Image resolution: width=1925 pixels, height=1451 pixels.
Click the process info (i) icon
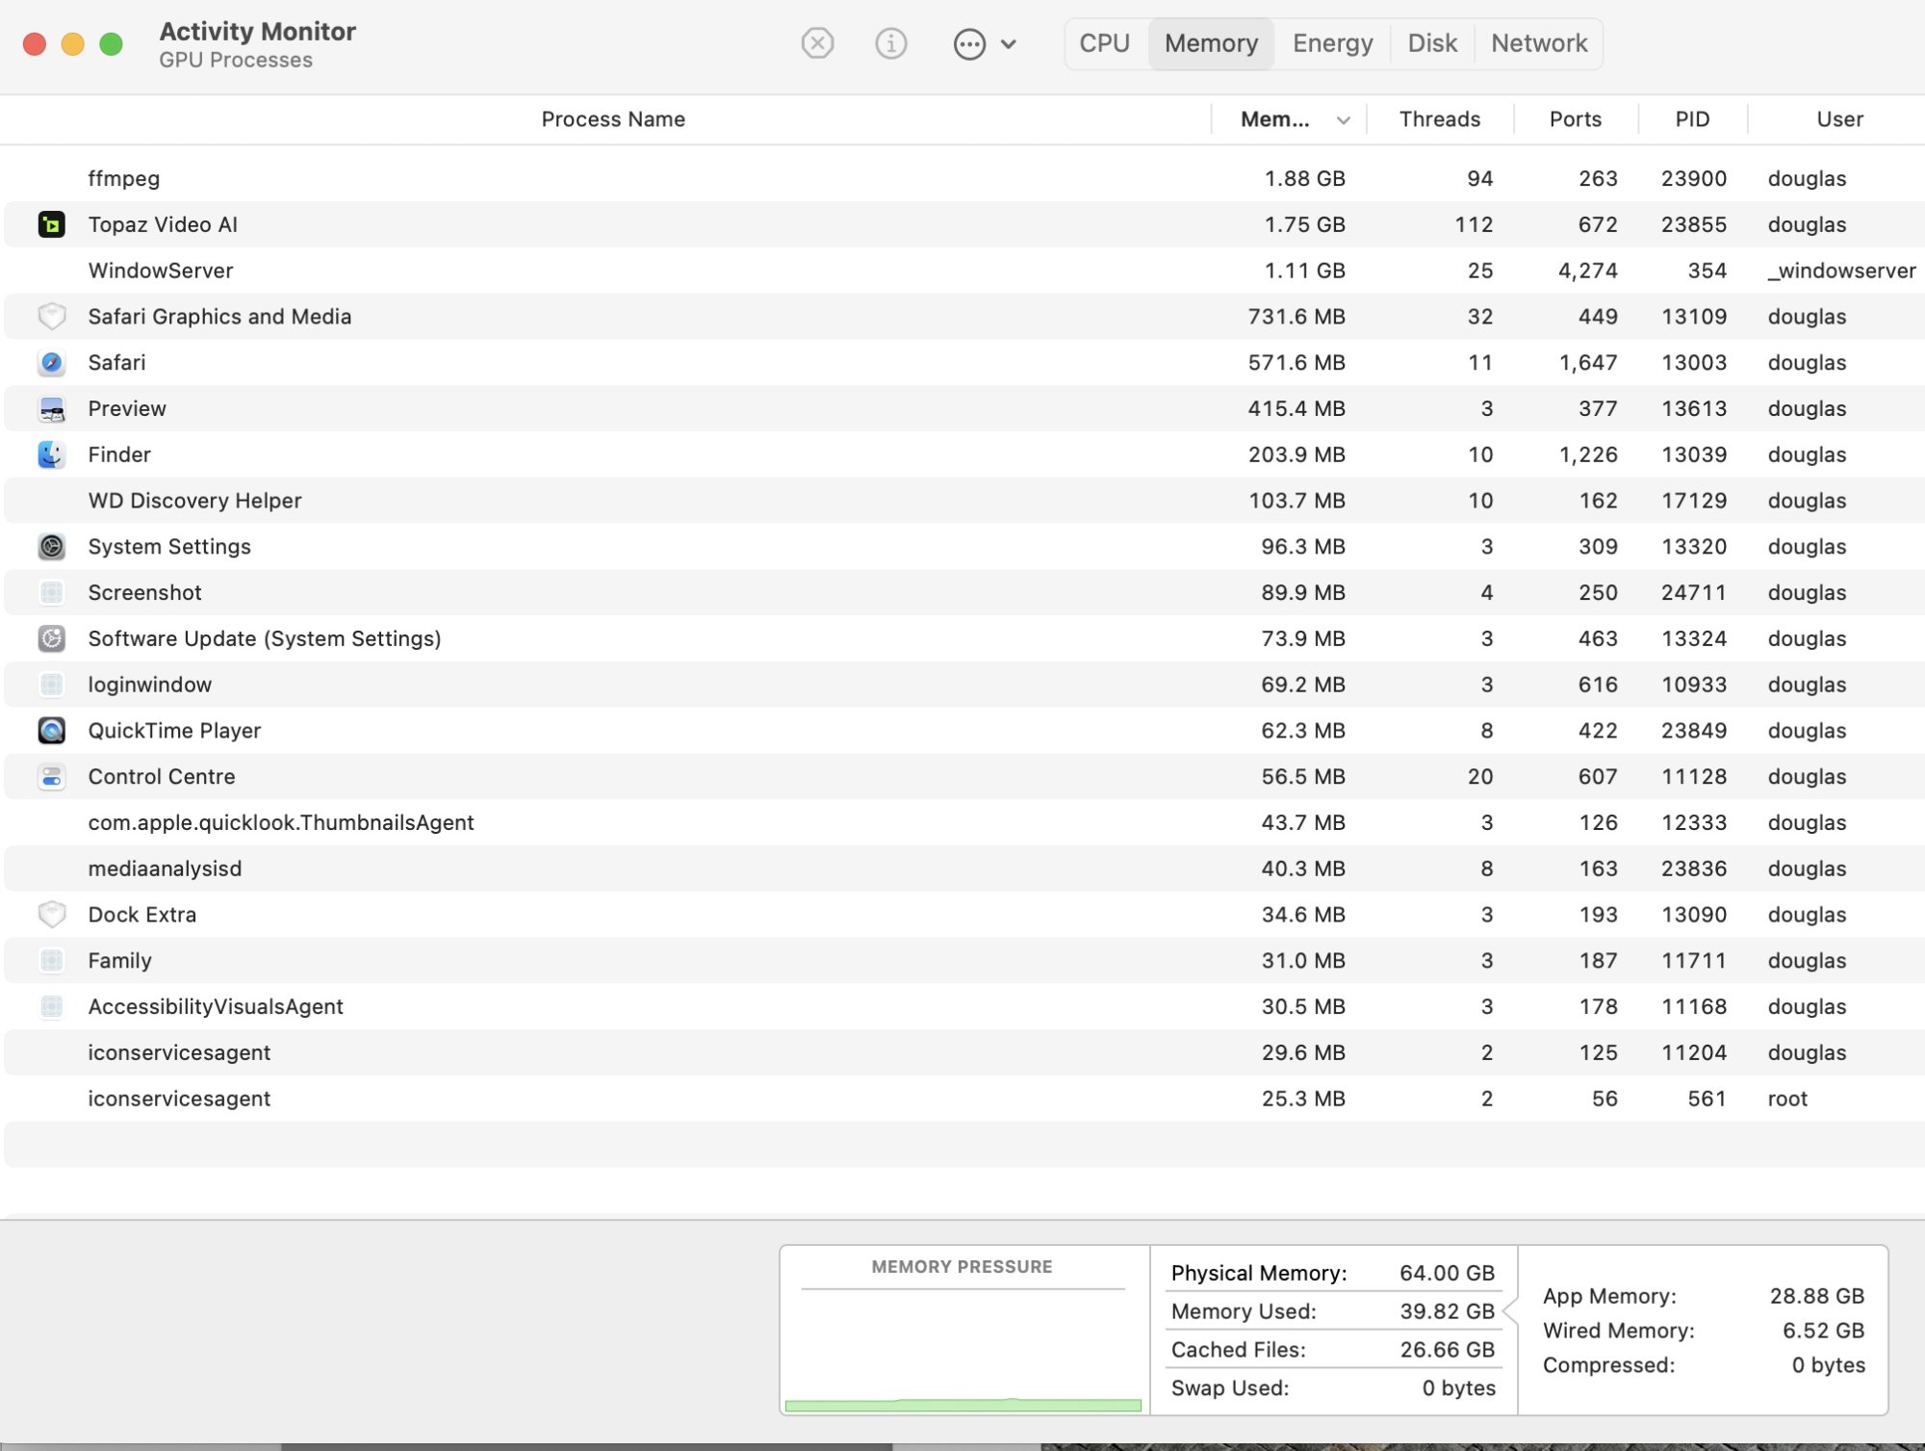[x=890, y=43]
